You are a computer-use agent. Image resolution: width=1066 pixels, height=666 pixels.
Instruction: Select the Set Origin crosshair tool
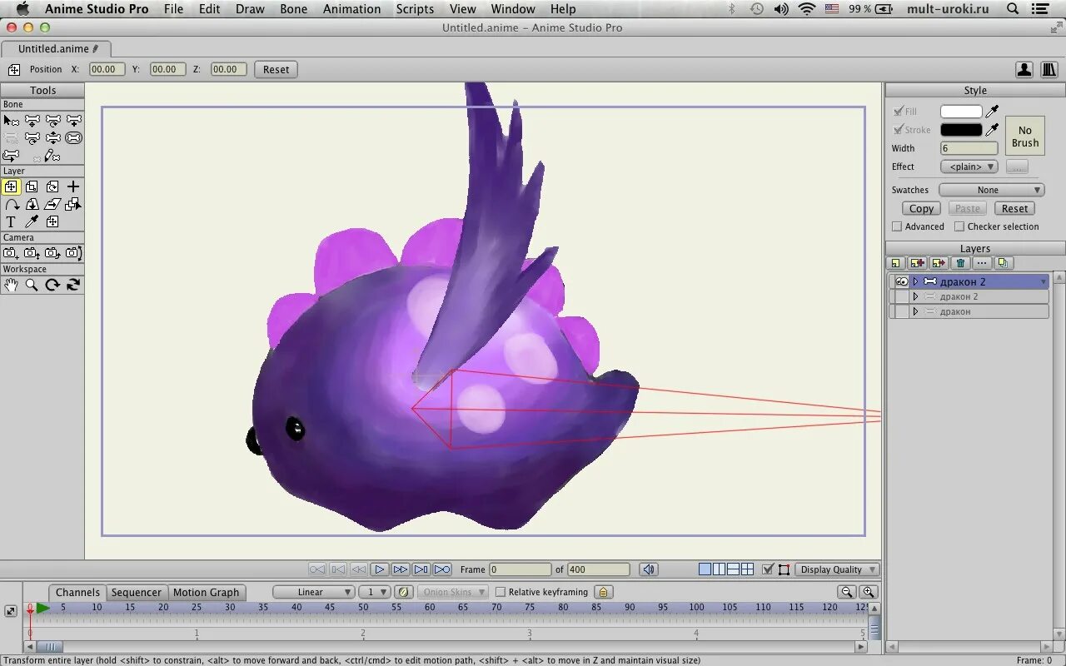tap(73, 187)
